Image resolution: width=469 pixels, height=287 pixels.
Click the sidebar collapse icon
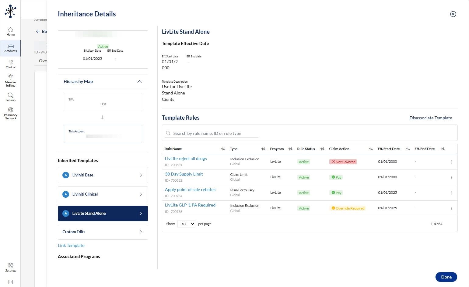click(10, 282)
